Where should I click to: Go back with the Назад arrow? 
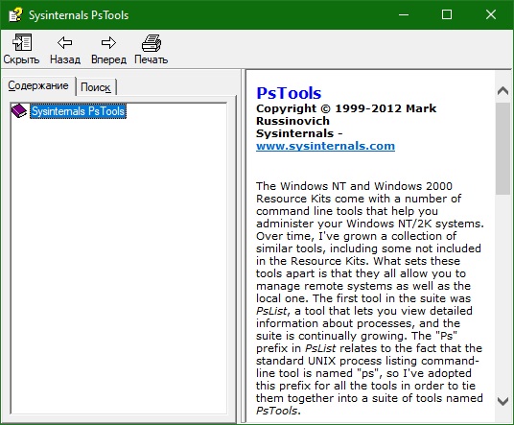pyautogui.click(x=65, y=42)
